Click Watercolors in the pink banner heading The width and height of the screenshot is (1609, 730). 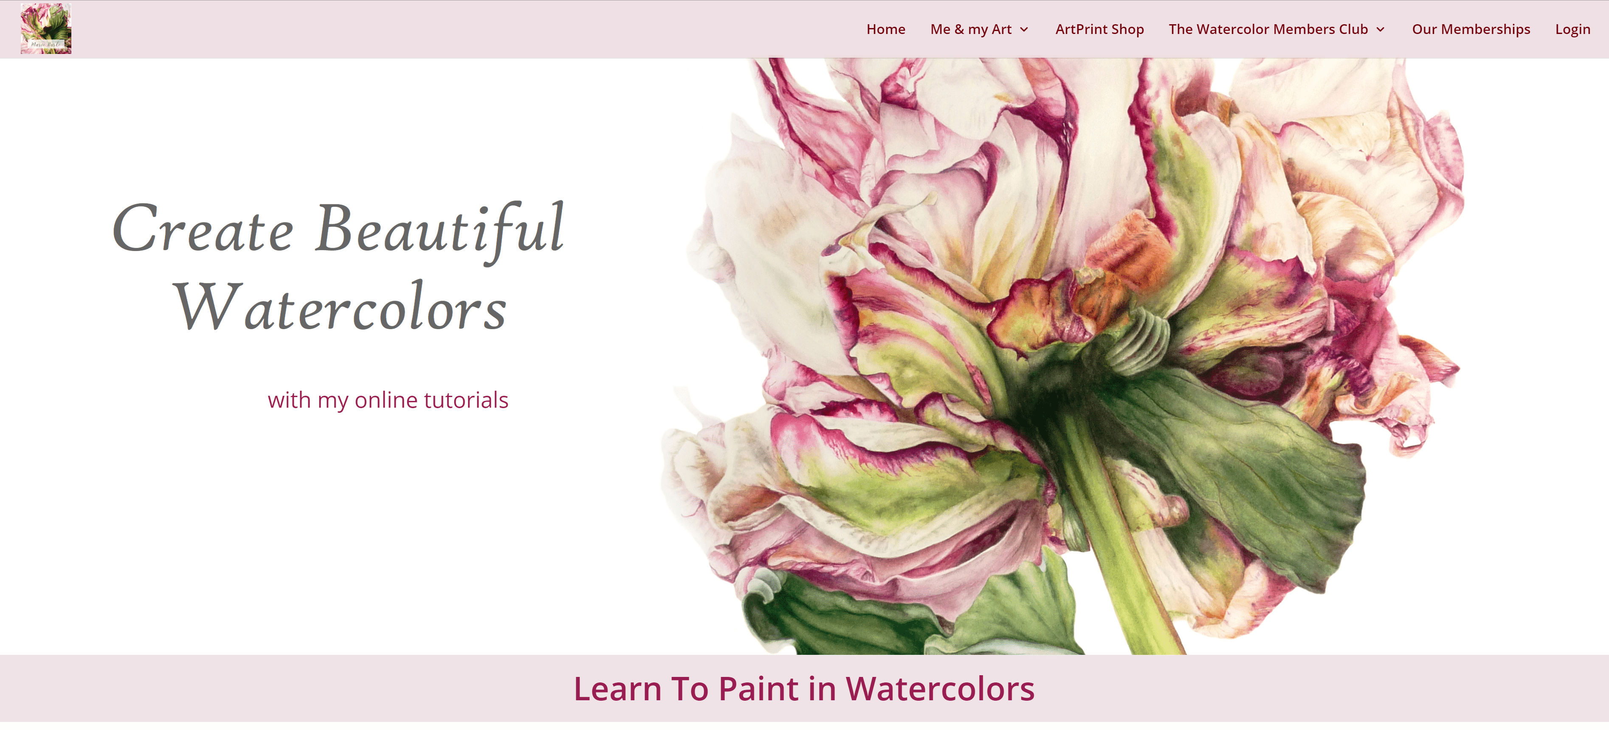point(940,689)
